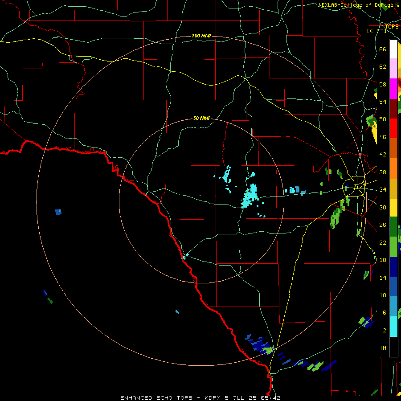Select the bright red legend swatch
The image size is (401, 401).
click(x=393, y=128)
